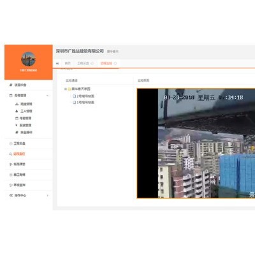Viewport: 255px width, 255px height.
Task: Switch to the 工程云盘 tab
Action: click(x=83, y=63)
